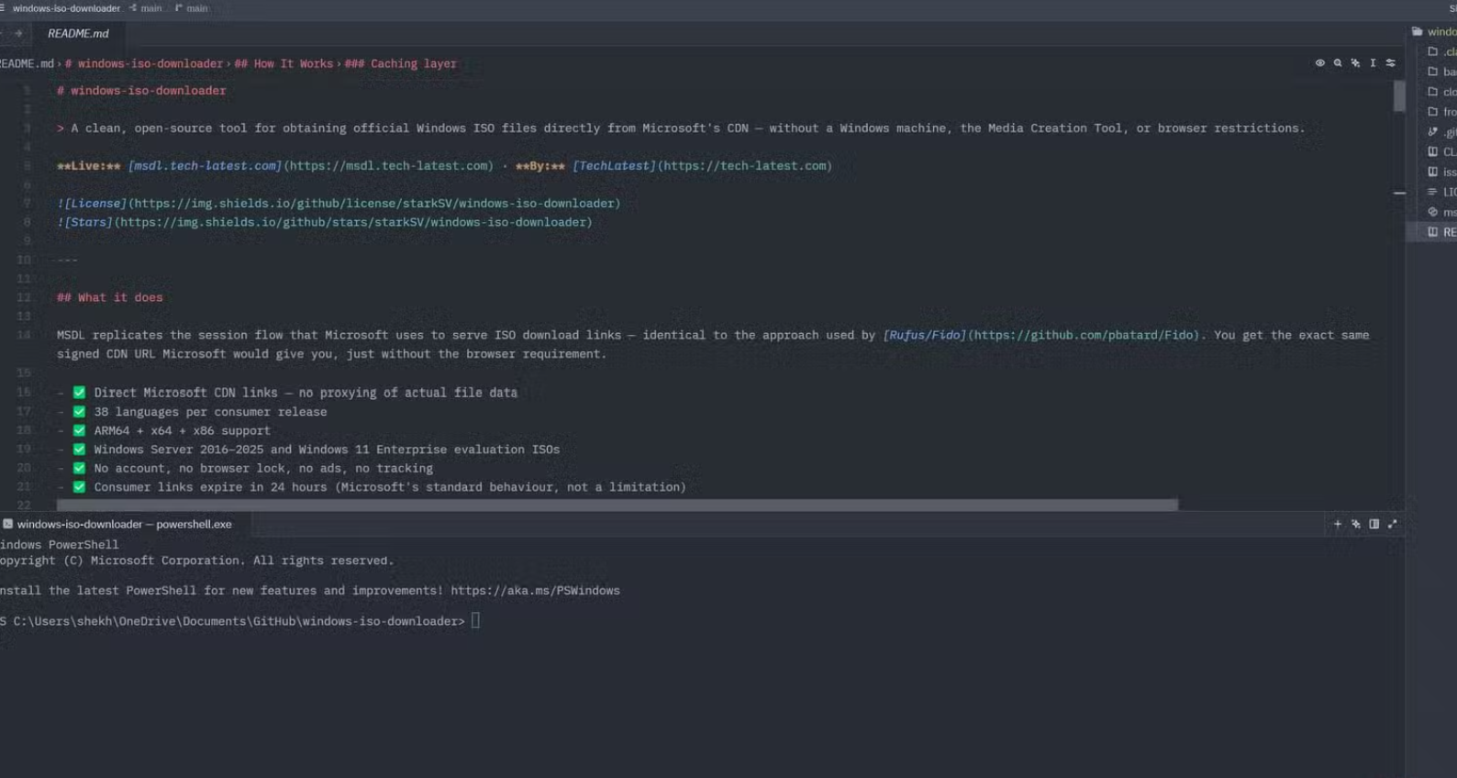The height and width of the screenshot is (778, 1457).
Task: Open the second 'main' branch picker in title bar
Action: [191, 8]
